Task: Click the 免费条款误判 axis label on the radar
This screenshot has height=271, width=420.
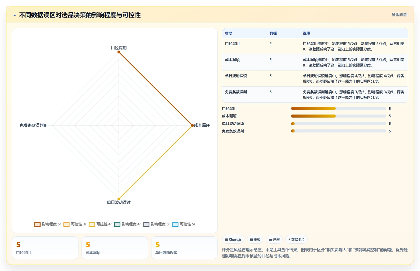Action: (x=32, y=125)
